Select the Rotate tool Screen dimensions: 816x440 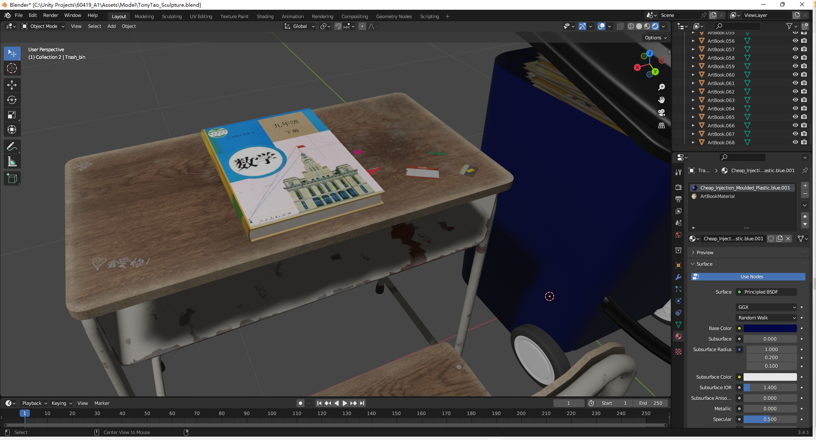[12, 100]
